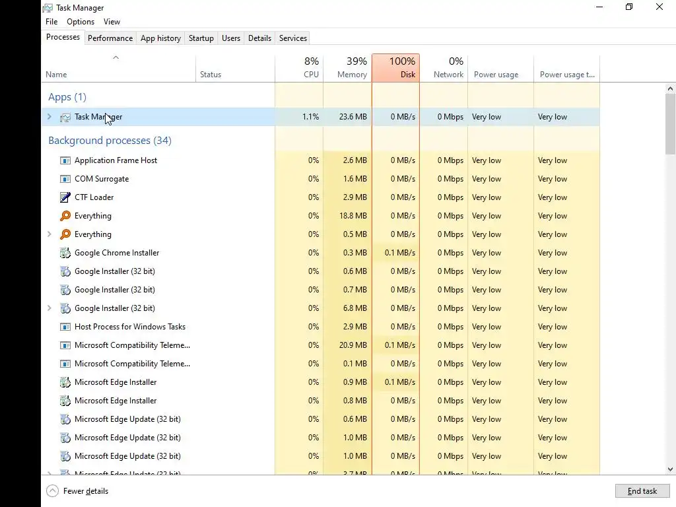This screenshot has height=507, width=676.
Task: Click the scrollbar down arrow
Action: click(670, 469)
